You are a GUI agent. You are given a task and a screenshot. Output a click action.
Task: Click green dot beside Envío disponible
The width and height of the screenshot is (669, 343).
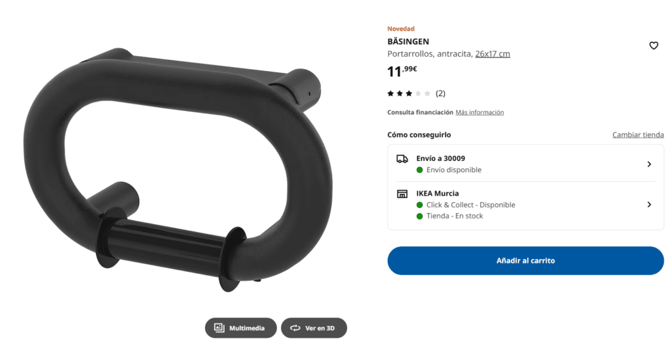[419, 170]
